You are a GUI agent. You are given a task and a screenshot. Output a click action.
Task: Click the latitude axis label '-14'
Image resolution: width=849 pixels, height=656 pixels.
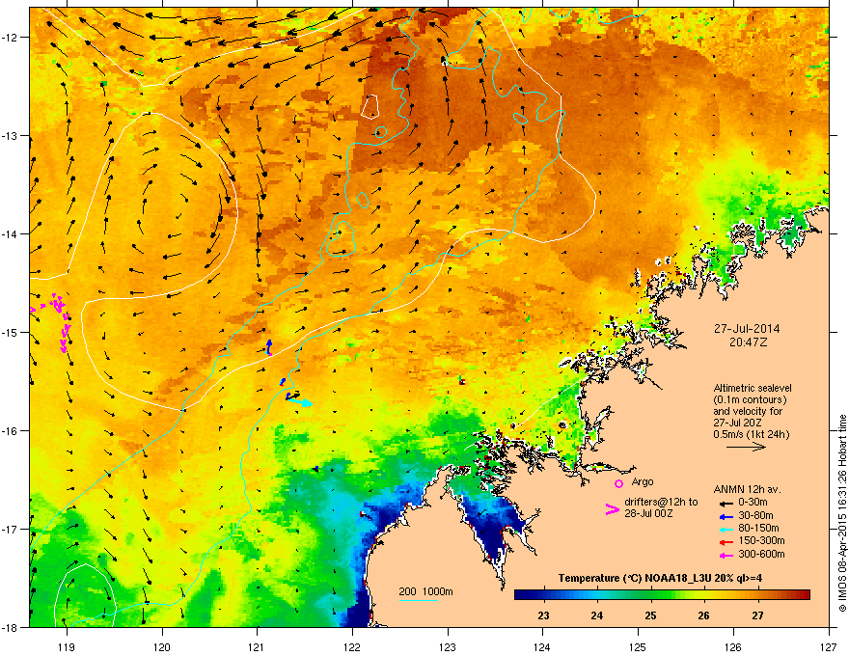(10, 234)
